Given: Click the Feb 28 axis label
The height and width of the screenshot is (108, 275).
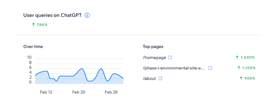Looking at the screenshot, I should [x=111, y=92].
